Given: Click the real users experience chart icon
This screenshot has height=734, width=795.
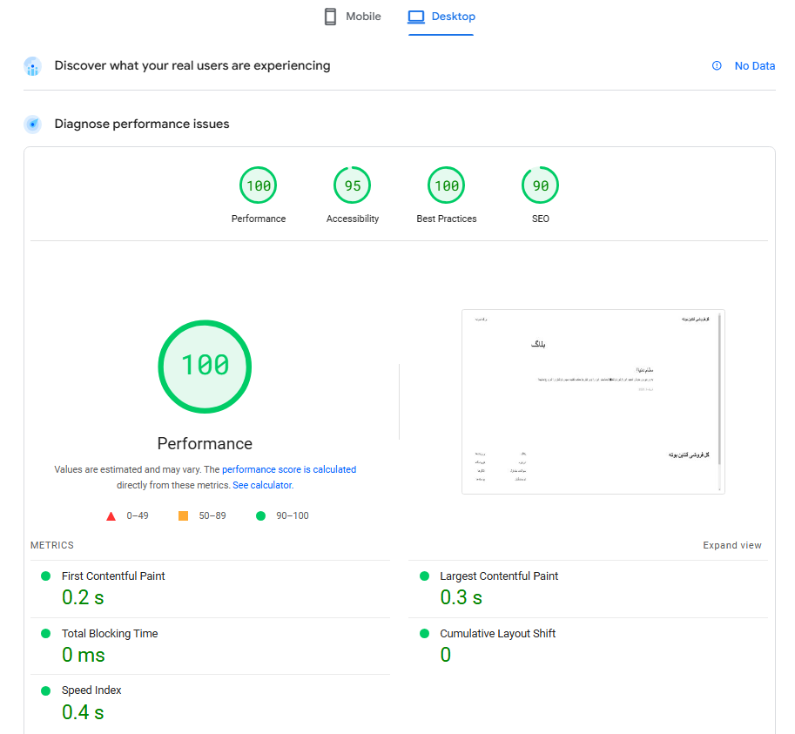Looking at the screenshot, I should (x=32, y=66).
